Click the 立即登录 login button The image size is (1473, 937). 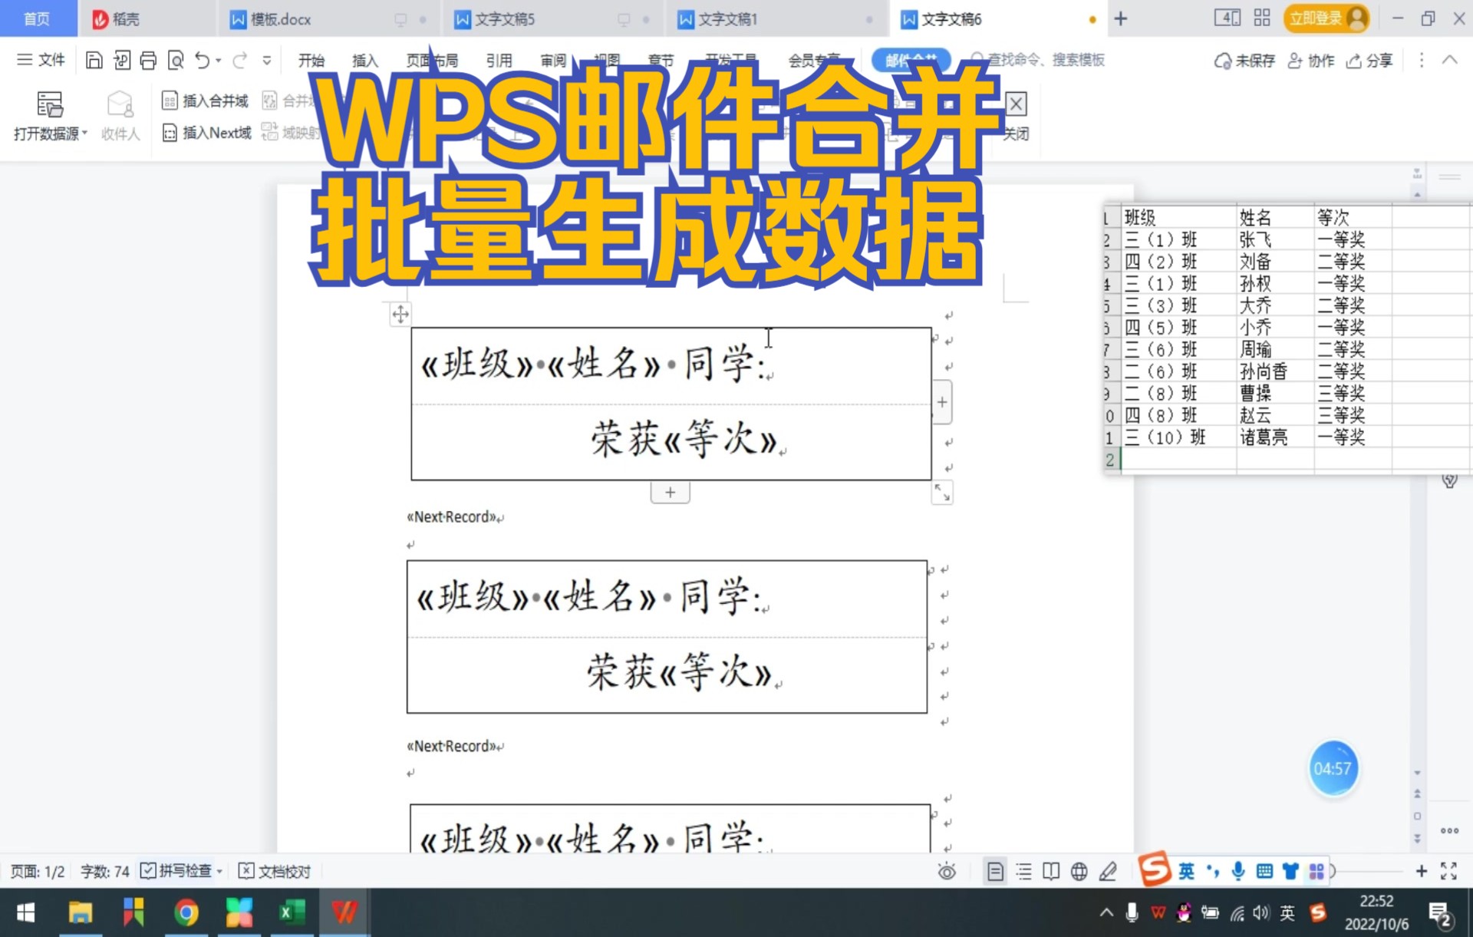[x=1326, y=18]
